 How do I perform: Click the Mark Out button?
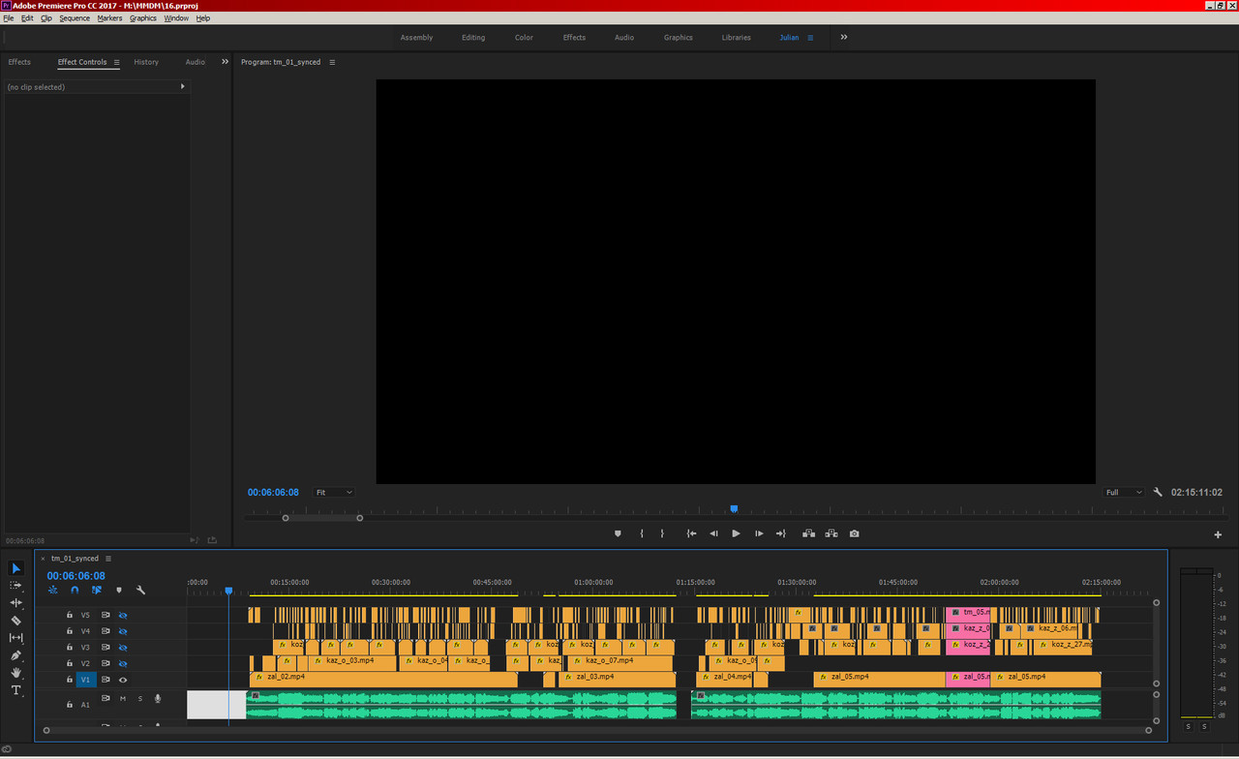[663, 533]
